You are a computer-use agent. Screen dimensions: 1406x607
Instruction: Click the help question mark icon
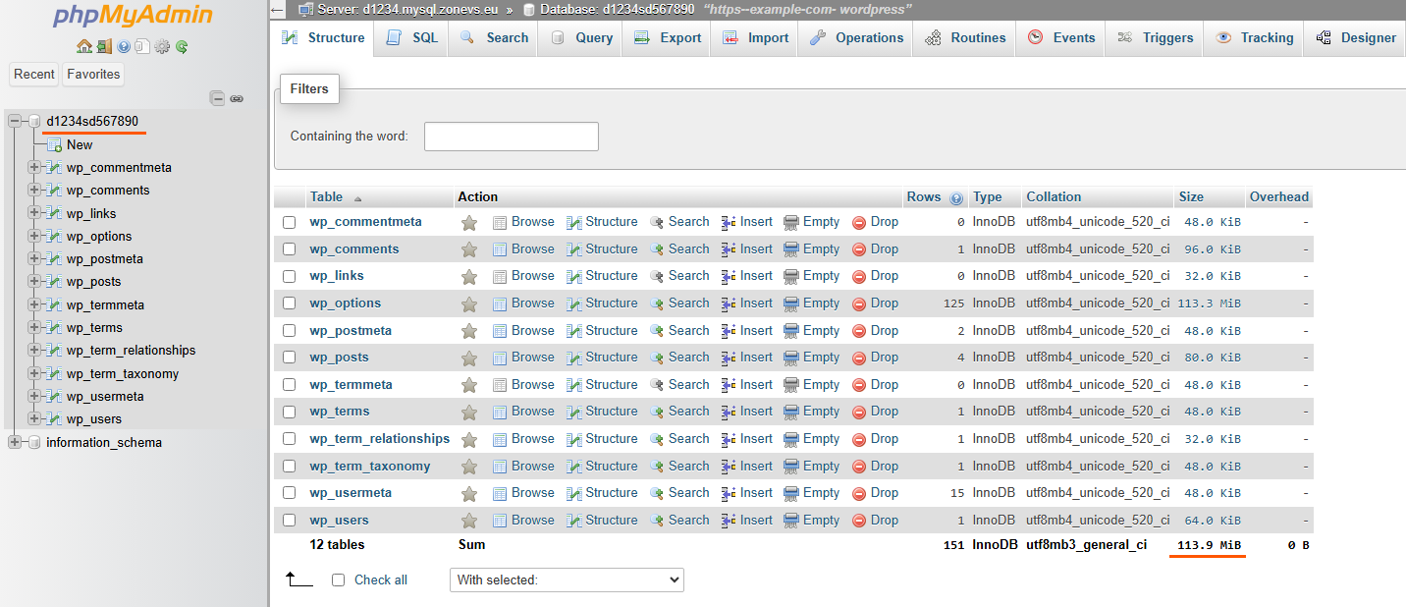(x=123, y=46)
